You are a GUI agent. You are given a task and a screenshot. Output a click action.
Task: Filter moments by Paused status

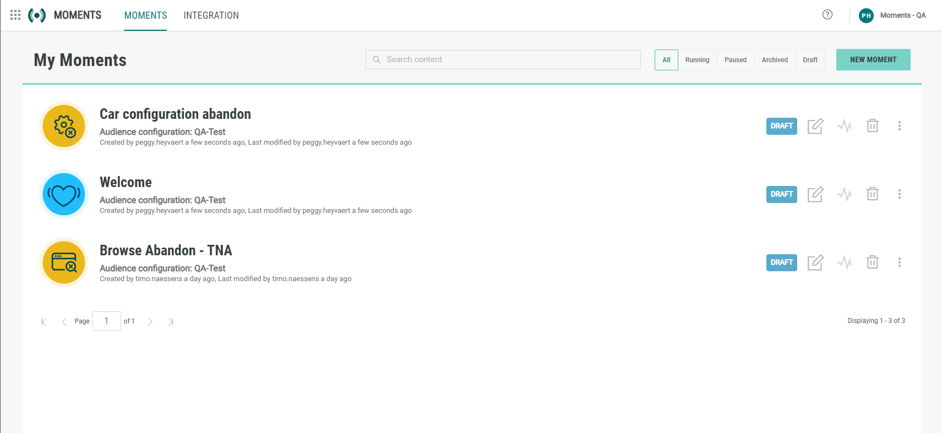[x=735, y=60]
